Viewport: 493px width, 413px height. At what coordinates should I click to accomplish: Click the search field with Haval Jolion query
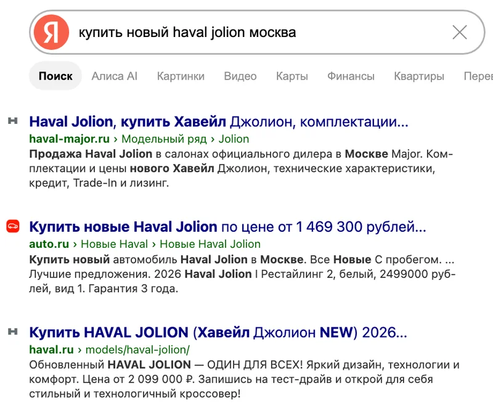257,32
